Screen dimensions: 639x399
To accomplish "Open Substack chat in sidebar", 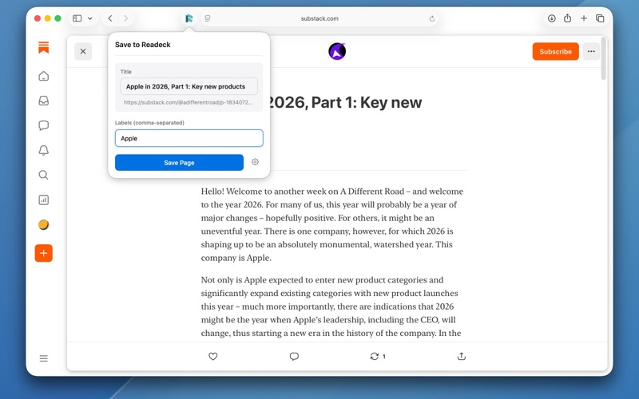I will [44, 125].
